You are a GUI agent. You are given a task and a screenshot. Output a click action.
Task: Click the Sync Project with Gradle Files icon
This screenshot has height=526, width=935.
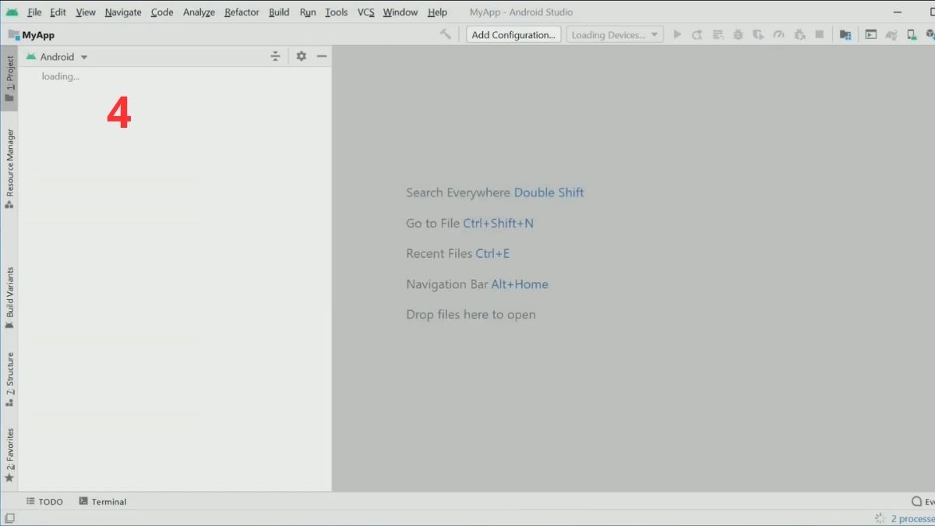pos(891,34)
